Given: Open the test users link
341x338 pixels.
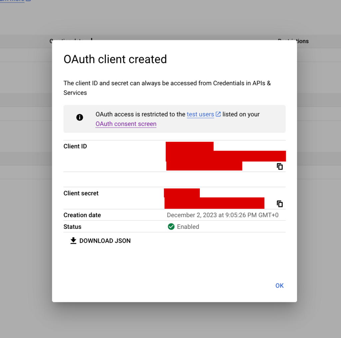Looking at the screenshot, I should click(x=200, y=114).
